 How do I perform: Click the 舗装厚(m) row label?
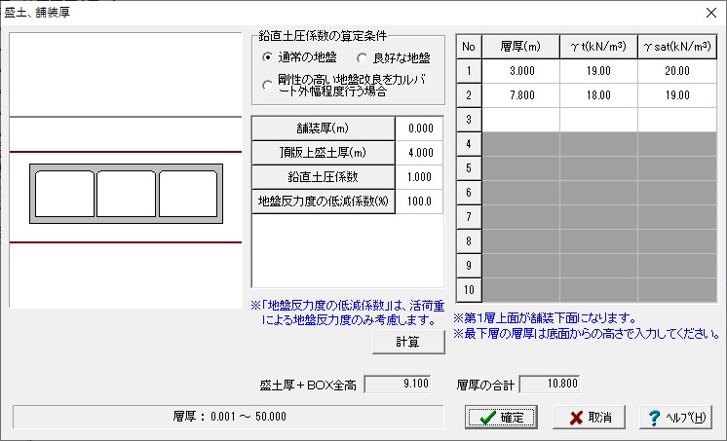324,129
